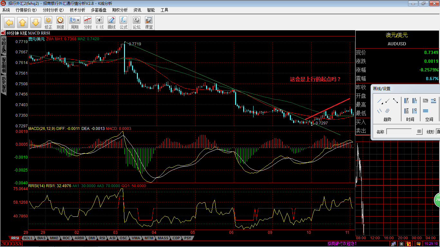Select the MIKE indicator tab
Image resolution: width=440 pixels, height=247 pixels.
(54, 238)
